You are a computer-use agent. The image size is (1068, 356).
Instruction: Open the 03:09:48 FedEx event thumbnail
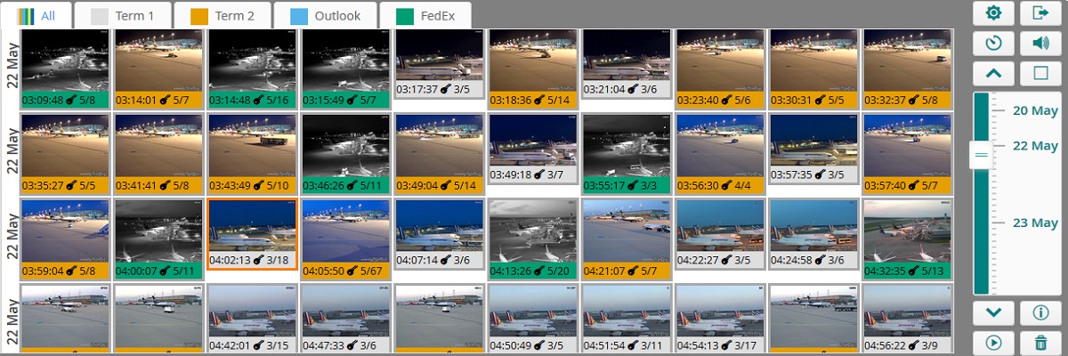click(65, 69)
